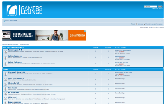Screen dimensions: 166x104
Task: Click the AdChoices icon on banner
Action: point(85,31)
